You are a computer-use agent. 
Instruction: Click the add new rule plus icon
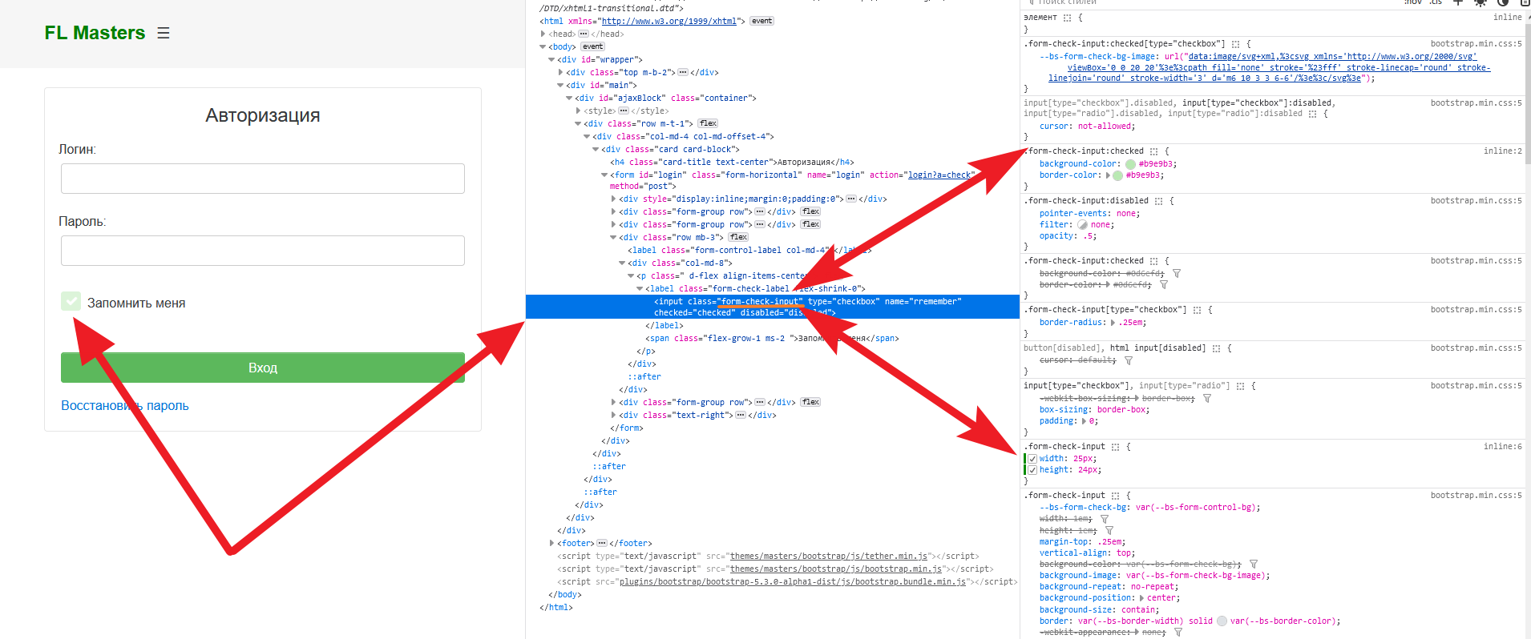pyautogui.click(x=1458, y=2)
